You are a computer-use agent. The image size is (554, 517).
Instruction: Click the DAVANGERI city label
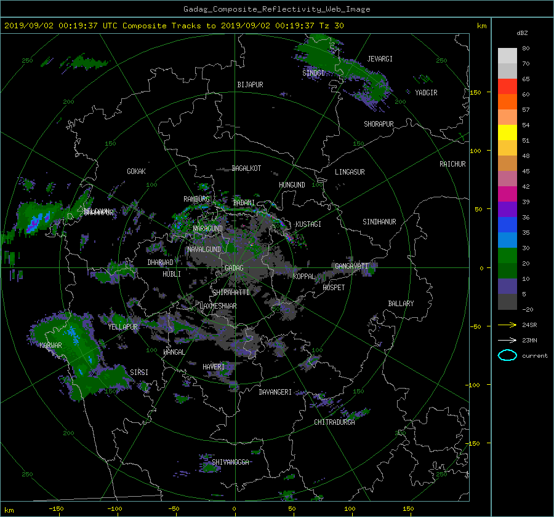click(275, 392)
